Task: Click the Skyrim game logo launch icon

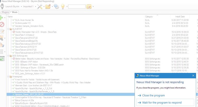Action: point(2,6)
